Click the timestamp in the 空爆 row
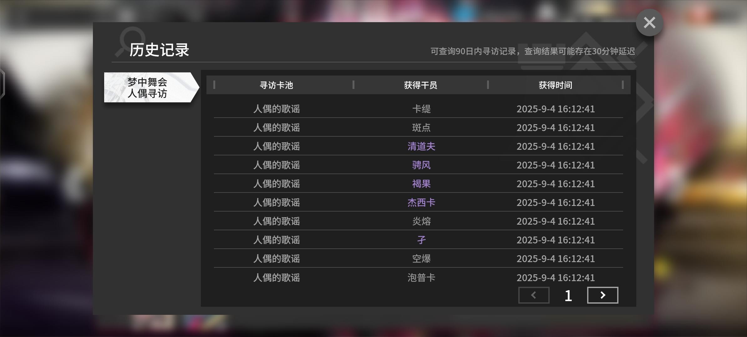The height and width of the screenshot is (337, 747). point(556,259)
